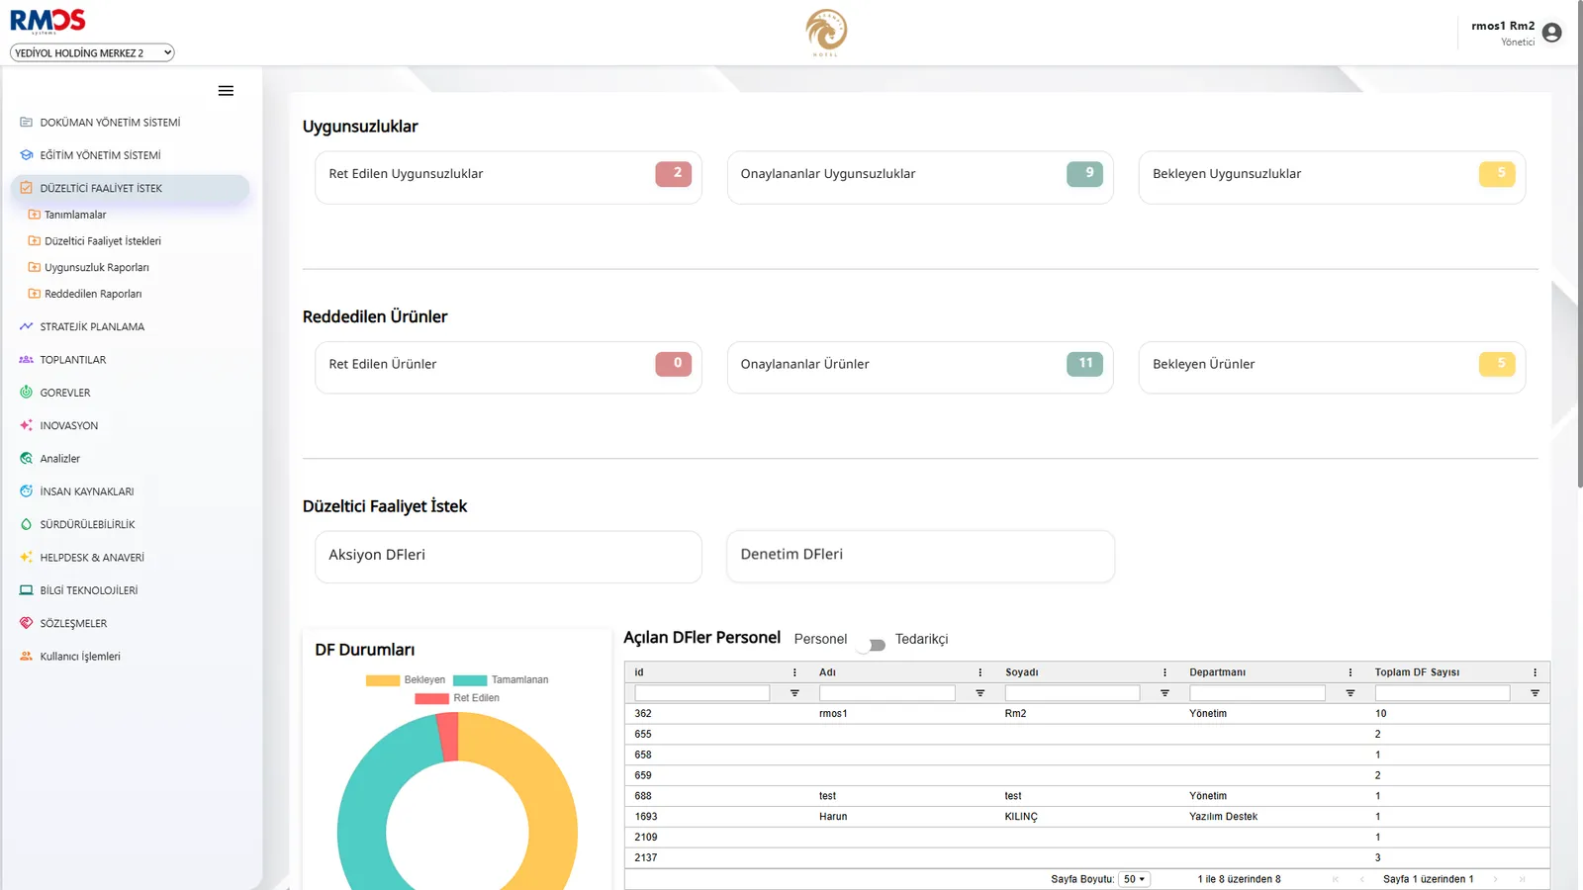
Task: Click the Sözleşmeler sidebar icon
Action: coord(27,623)
